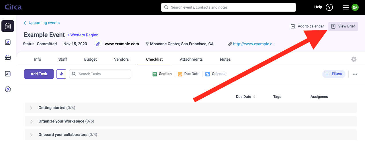Open the Filters dropdown
This screenshot has height=150, width=365.
point(334,74)
